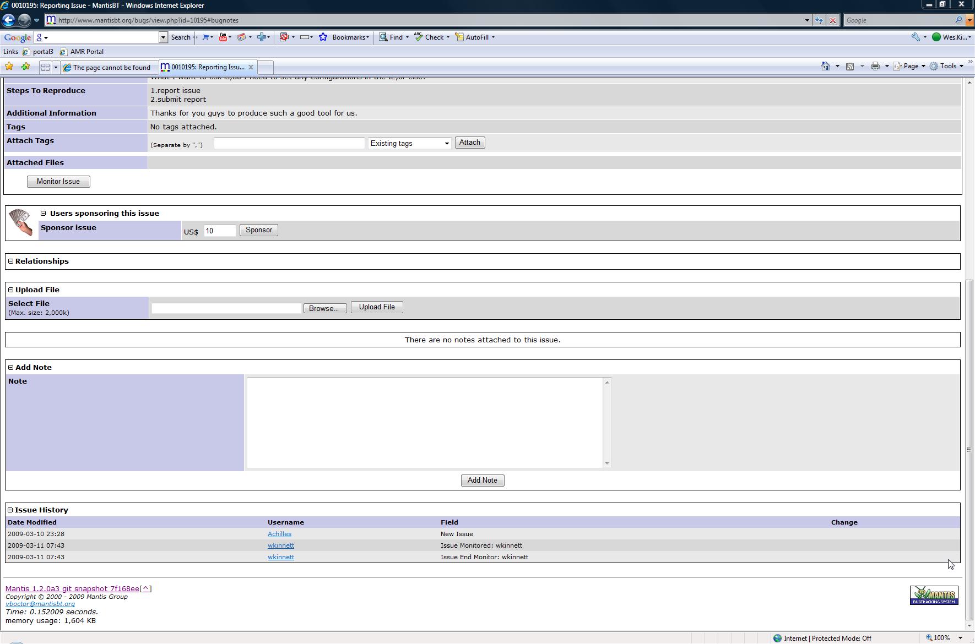Collapse the Upload File section
This screenshot has height=644, width=975.
(x=10, y=290)
